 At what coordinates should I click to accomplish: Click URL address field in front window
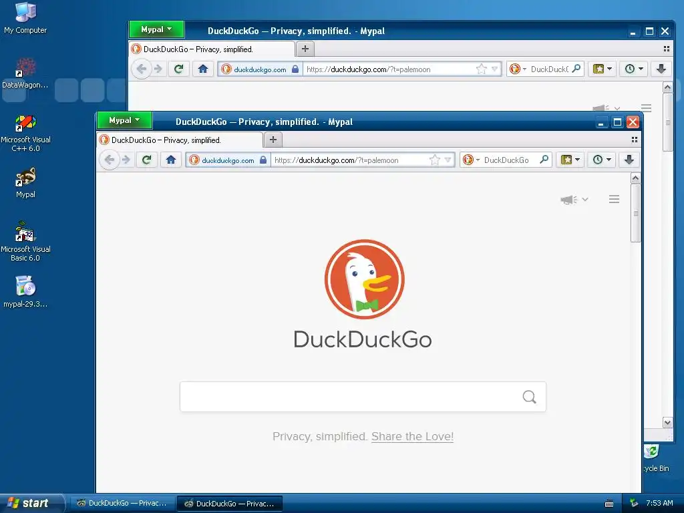tap(349, 160)
